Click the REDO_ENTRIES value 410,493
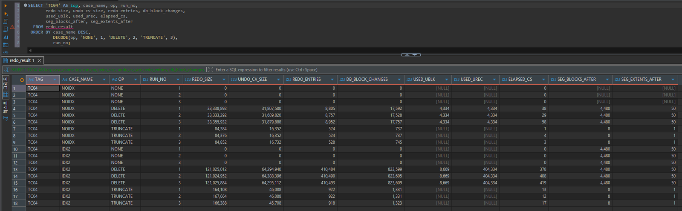 [x=328, y=183]
